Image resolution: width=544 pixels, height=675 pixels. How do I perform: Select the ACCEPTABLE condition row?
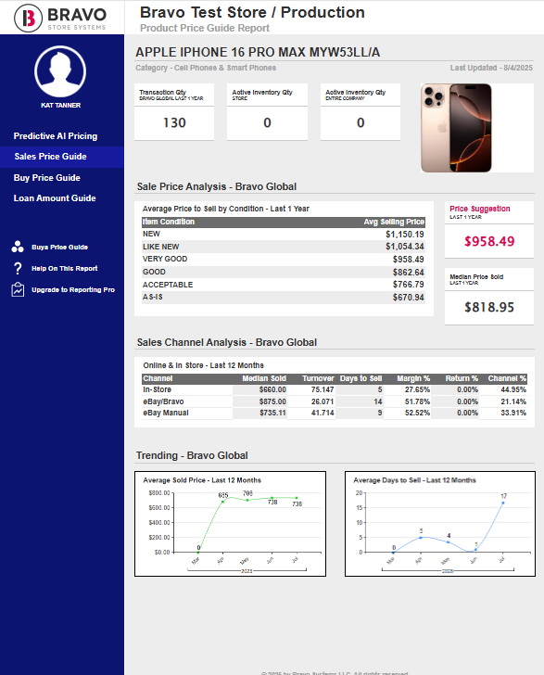pyautogui.click(x=284, y=285)
